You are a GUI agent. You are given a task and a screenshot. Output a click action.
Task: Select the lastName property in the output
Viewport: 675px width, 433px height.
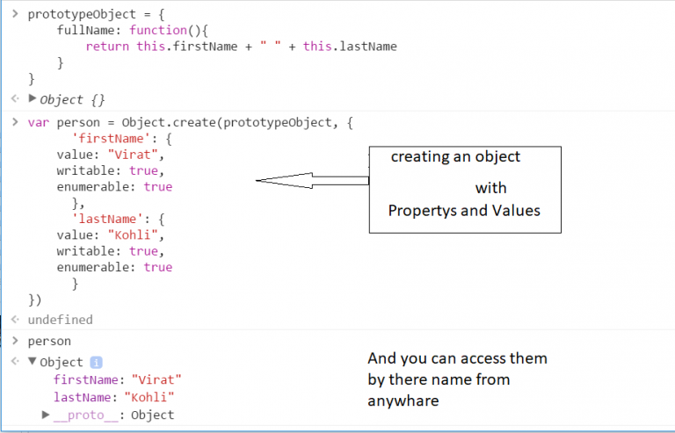click(88, 397)
